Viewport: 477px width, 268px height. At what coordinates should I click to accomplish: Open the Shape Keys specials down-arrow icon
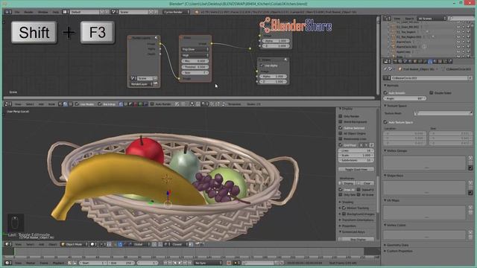(470, 193)
